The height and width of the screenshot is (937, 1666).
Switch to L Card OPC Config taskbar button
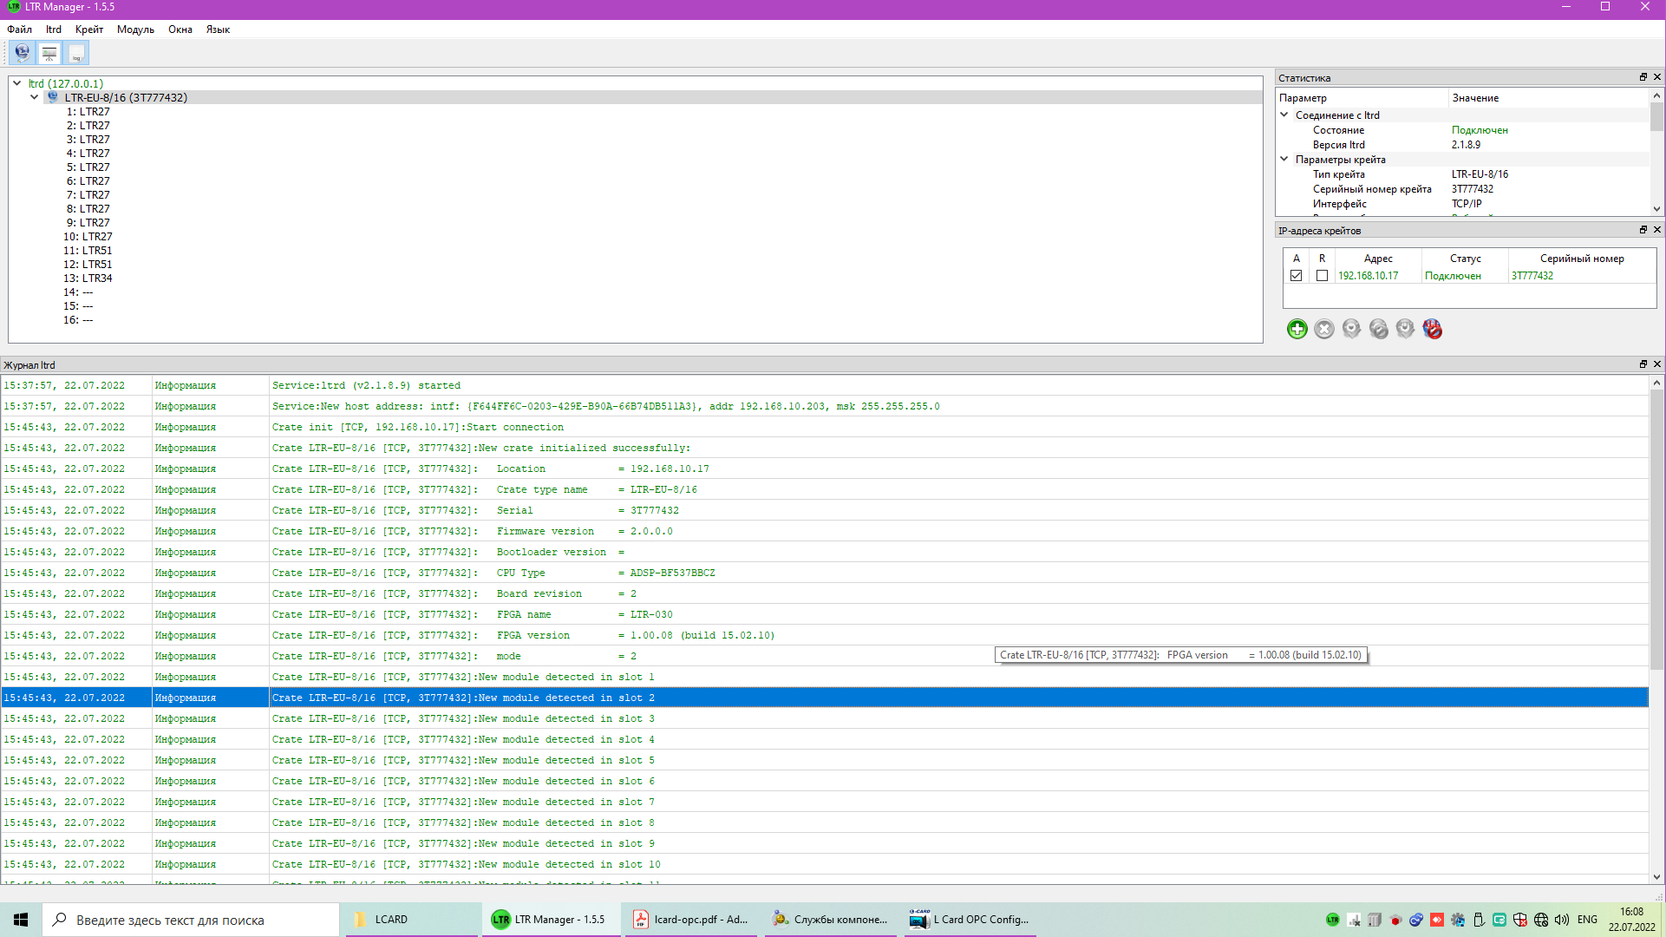click(x=970, y=920)
